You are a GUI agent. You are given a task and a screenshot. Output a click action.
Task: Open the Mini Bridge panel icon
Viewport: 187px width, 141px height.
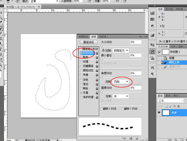pos(152,13)
